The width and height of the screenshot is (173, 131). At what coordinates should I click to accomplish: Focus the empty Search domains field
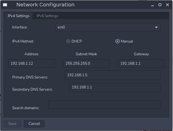[x=105, y=105]
